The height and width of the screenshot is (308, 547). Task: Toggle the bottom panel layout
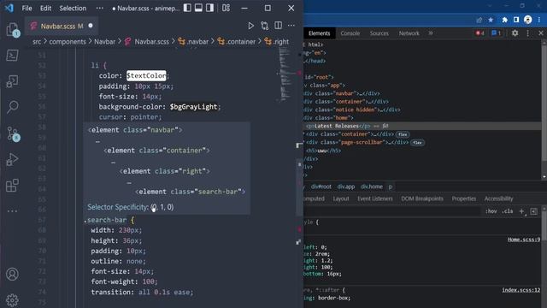pyautogui.click(x=198, y=8)
